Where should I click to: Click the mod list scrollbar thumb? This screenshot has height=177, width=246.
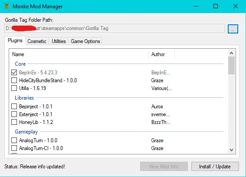click(x=231, y=65)
